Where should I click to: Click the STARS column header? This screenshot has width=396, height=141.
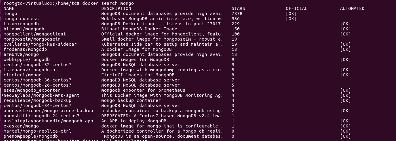coord(238,8)
